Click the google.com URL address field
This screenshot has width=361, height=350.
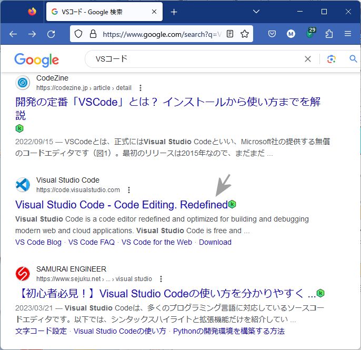(x=162, y=34)
